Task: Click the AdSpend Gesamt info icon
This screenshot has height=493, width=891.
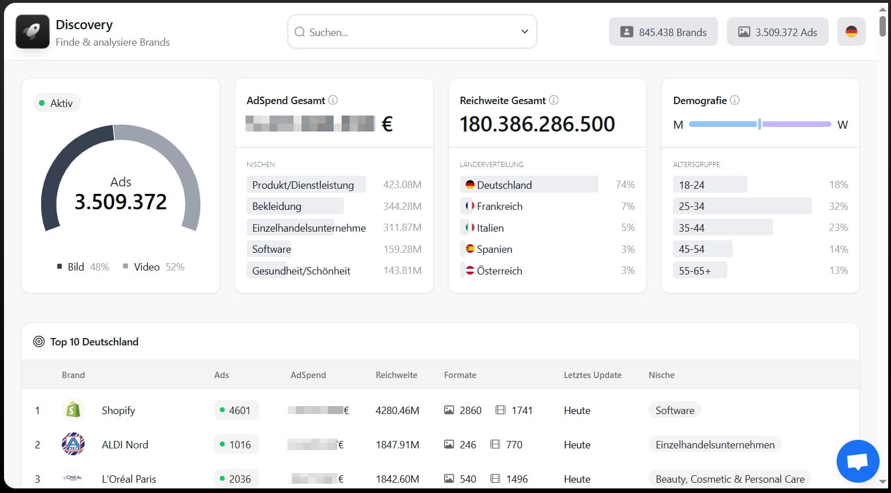Action: tap(333, 100)
